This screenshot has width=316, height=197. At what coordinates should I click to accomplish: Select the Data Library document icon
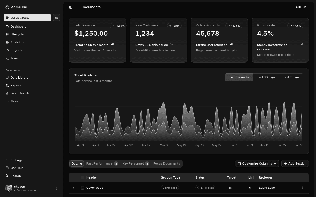click(x=7, y=77)
